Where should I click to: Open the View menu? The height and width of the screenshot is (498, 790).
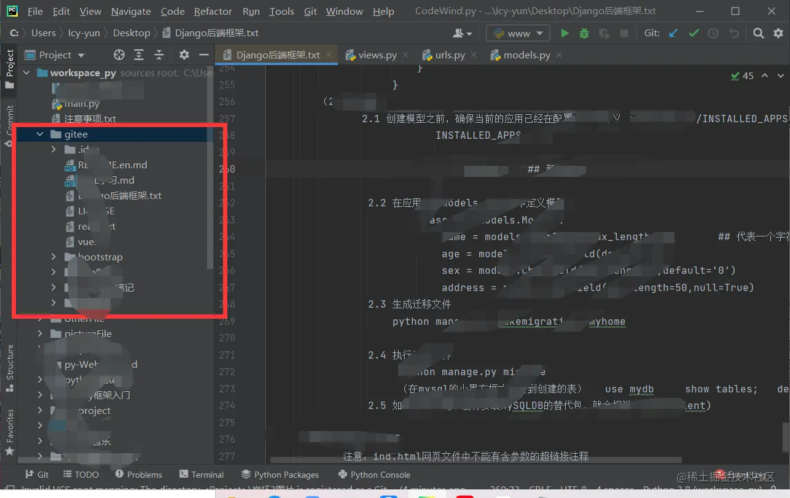pos(90,11)
